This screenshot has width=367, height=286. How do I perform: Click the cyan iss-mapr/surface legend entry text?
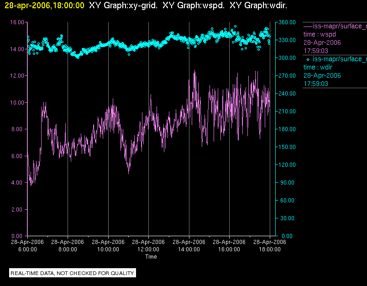[x=340, y=59]
